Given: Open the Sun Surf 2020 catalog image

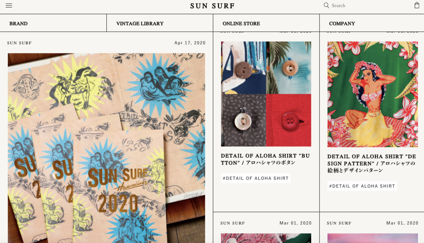Looking at the screenshot, I should coord(106,148).
